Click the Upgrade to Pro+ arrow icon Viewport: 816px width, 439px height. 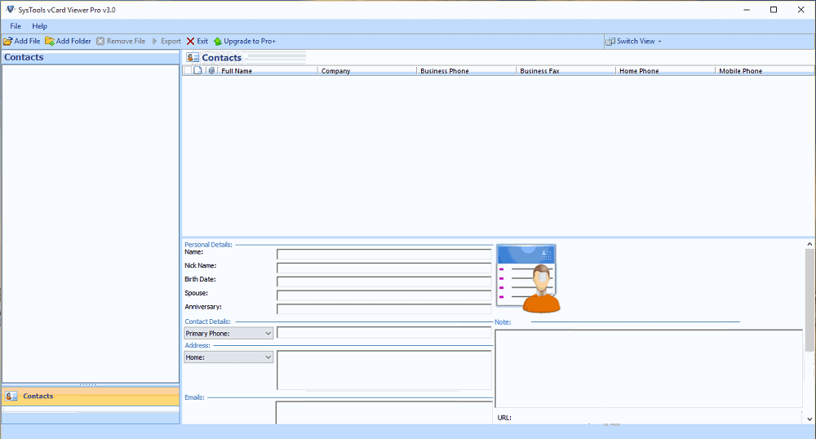pos(218,41)
